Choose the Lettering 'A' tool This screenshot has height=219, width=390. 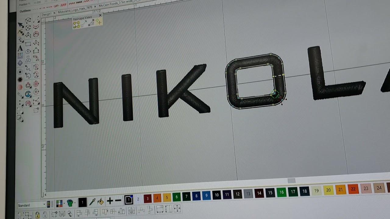20,48
